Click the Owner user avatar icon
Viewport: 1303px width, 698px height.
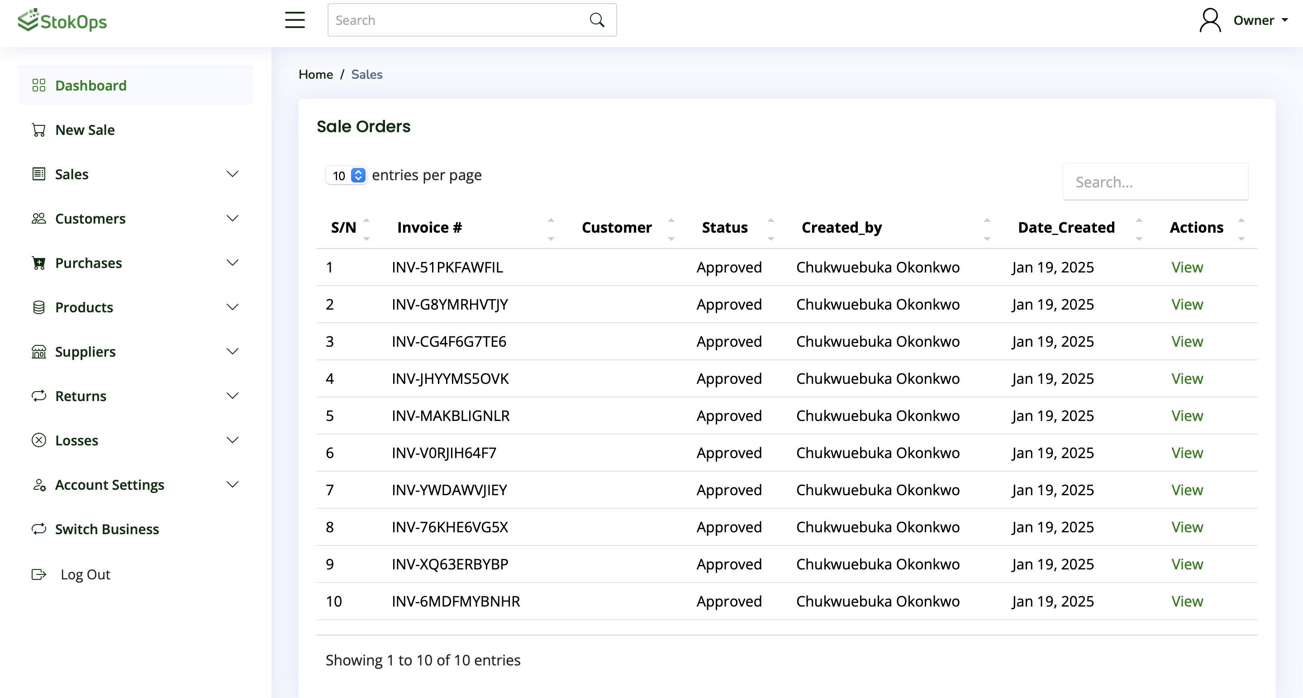pos(1210,20)
